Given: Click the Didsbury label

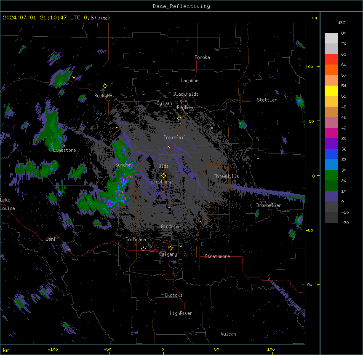Looking at the screenshot, I should [161, 182].
